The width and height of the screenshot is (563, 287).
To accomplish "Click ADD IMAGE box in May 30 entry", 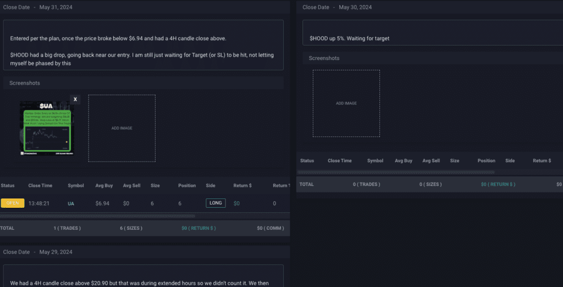I will point(346,103).
